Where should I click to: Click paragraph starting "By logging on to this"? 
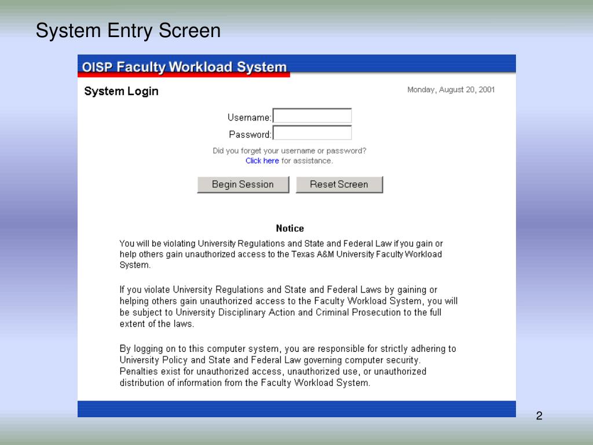pyautogui.click(x=288, y=366)
